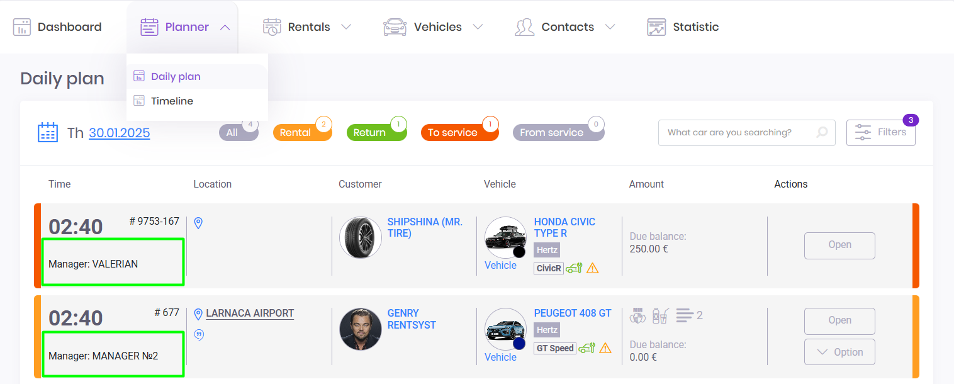Click the drinks extras icon in Peugeot row

pos(660,315)
